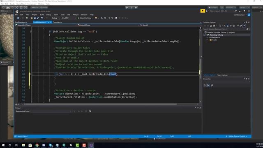
Task: Click Unity Step button
Action: pyautogui.click(x=136, y=7)
